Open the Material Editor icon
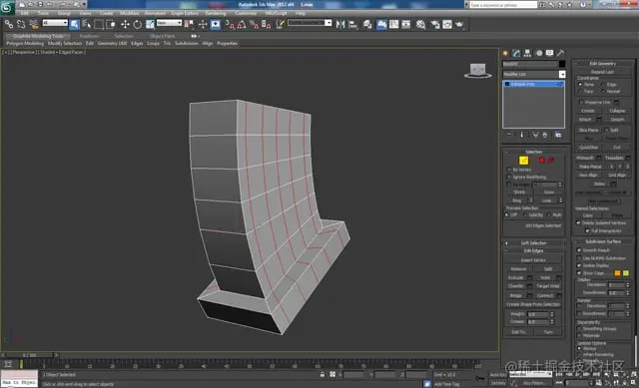Viewport: 639px width, 388px height. point(421,24)
